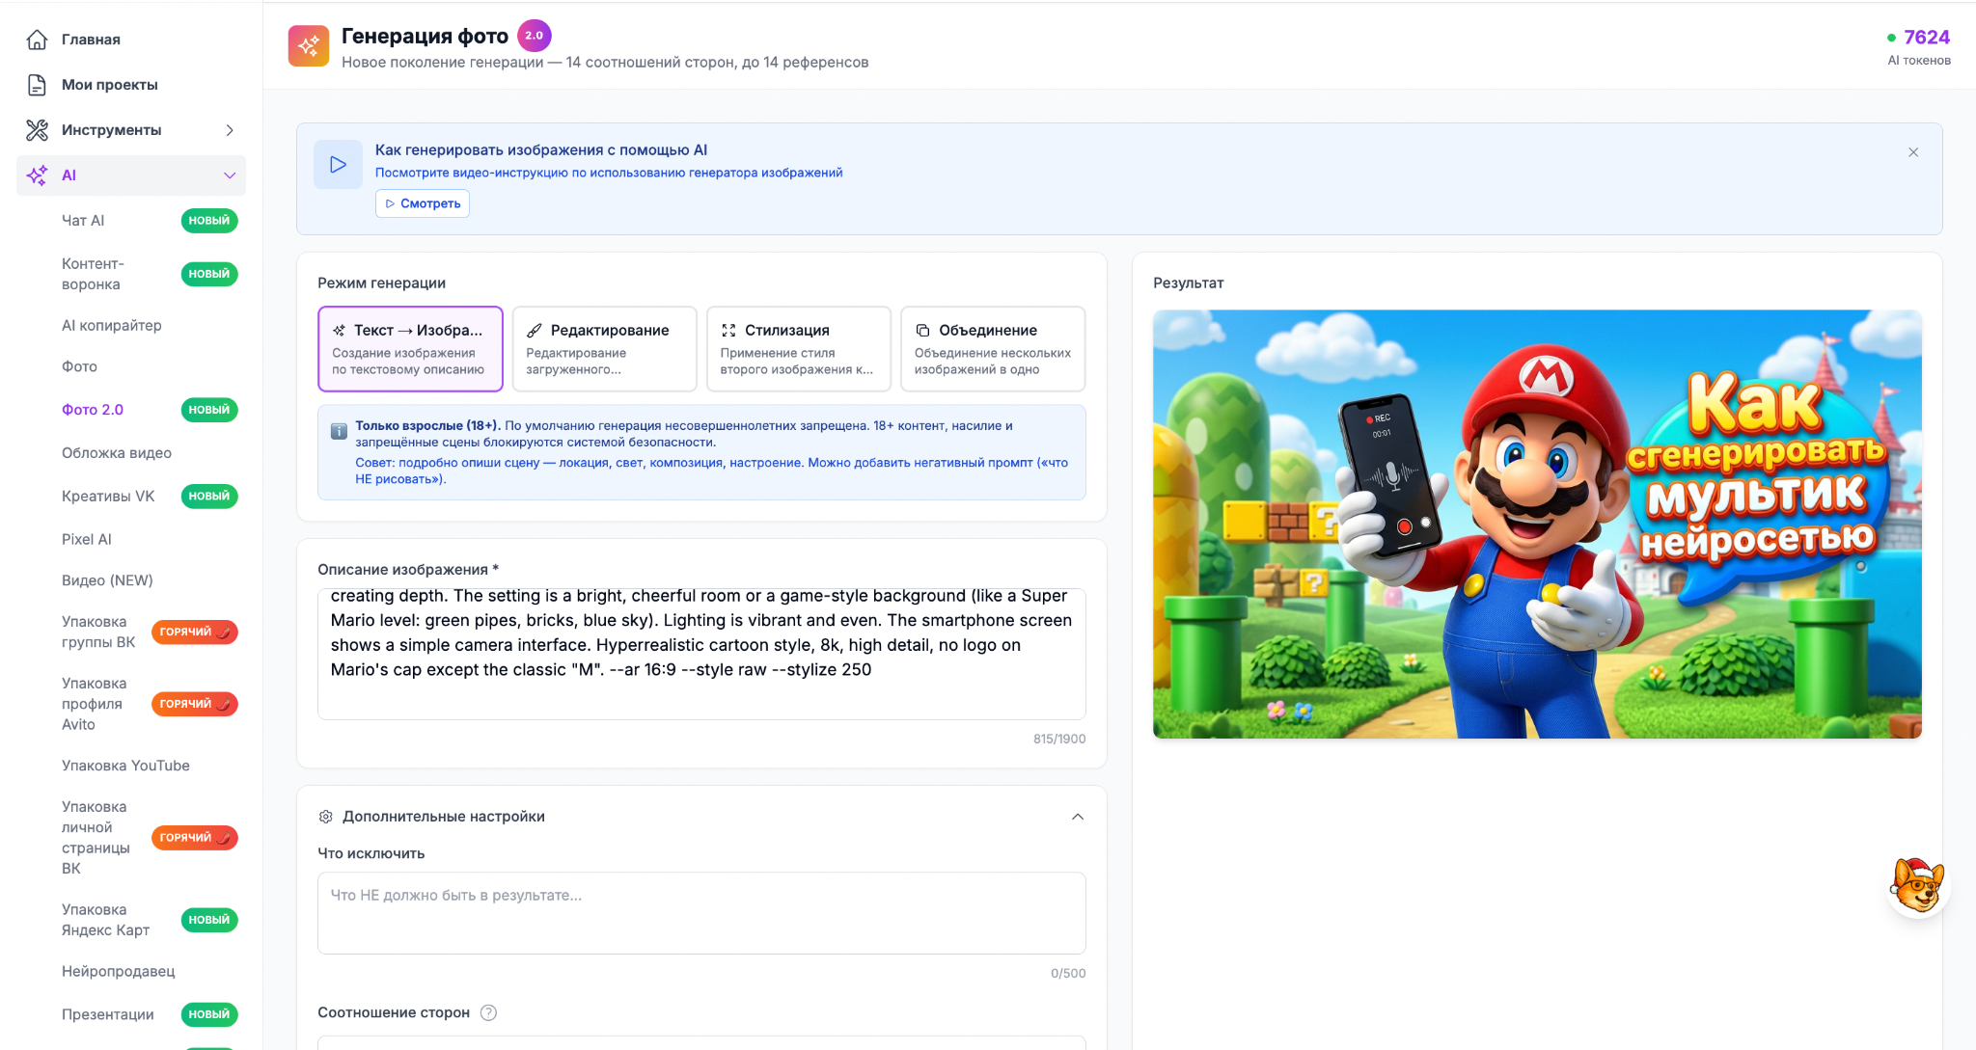Select the Редактирование generation mode
Image resolution: width=1976 pixels, height=1050 pixels.
[604, 349]
